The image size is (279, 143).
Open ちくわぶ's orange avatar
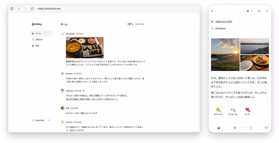62,122
